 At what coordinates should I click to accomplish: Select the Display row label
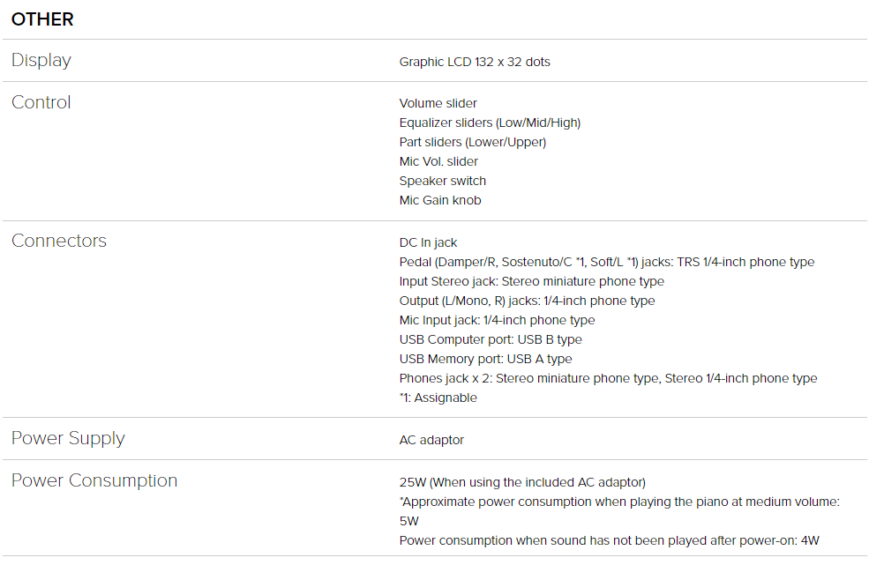click(41, 61)
